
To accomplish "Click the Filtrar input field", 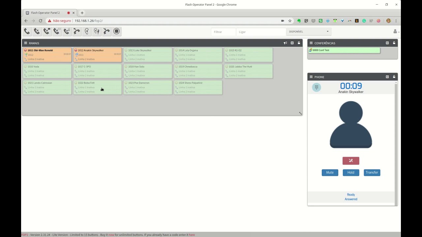I will coord(224,32).
